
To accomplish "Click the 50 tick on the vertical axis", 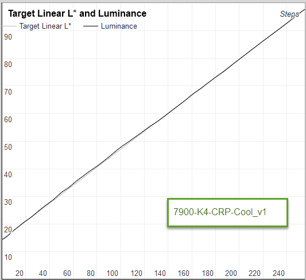I will [x=8, y=147].
